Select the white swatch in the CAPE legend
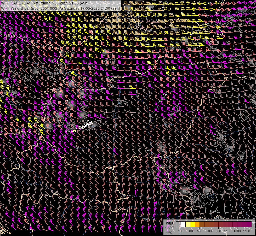This screenshot has width=256, height=236. pyautogui.click(x=183, y=224)
